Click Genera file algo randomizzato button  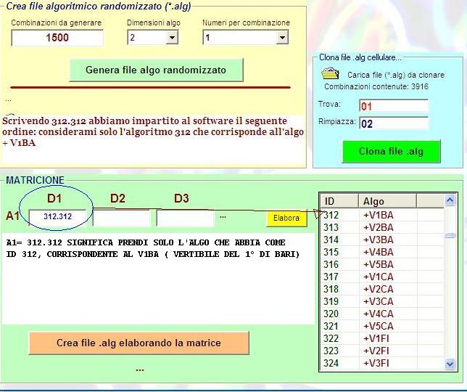coord(156,70)
